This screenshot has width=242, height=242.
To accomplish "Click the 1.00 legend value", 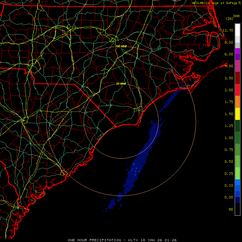I will (229, 138).
